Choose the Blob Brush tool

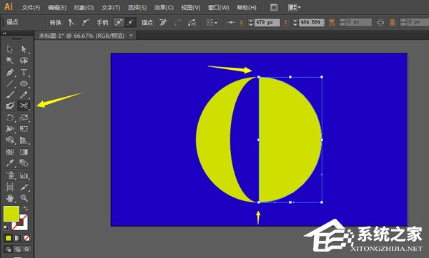pyautogui.click(x=10, y=105)
